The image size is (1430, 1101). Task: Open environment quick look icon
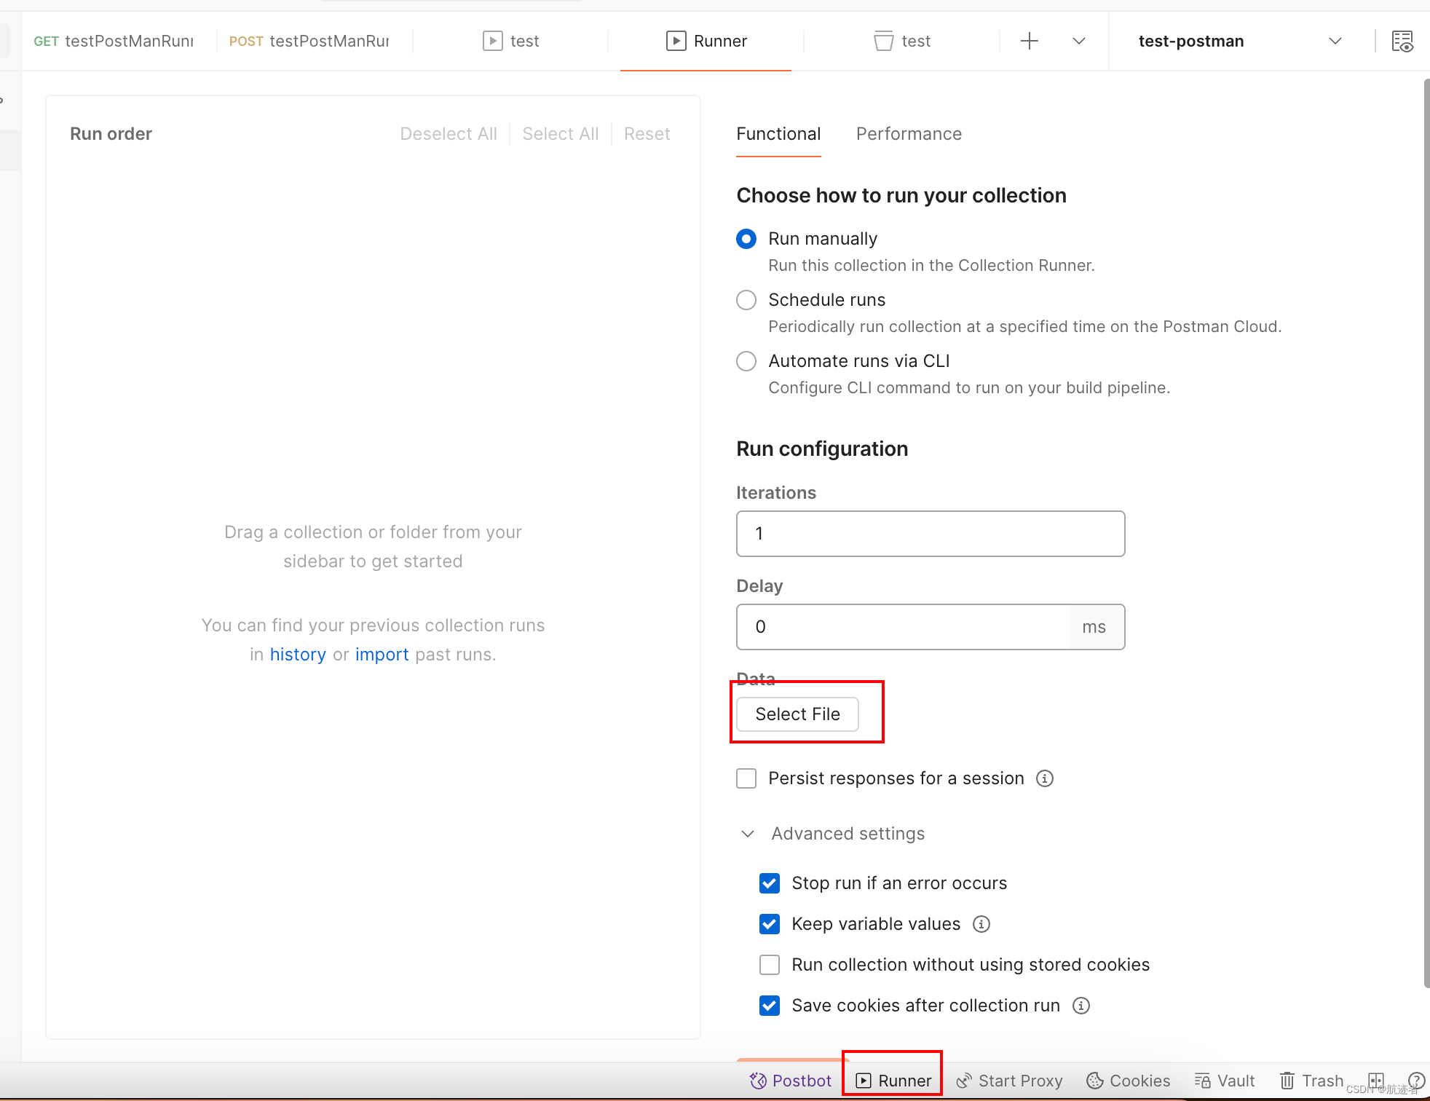click(1402, 42)
